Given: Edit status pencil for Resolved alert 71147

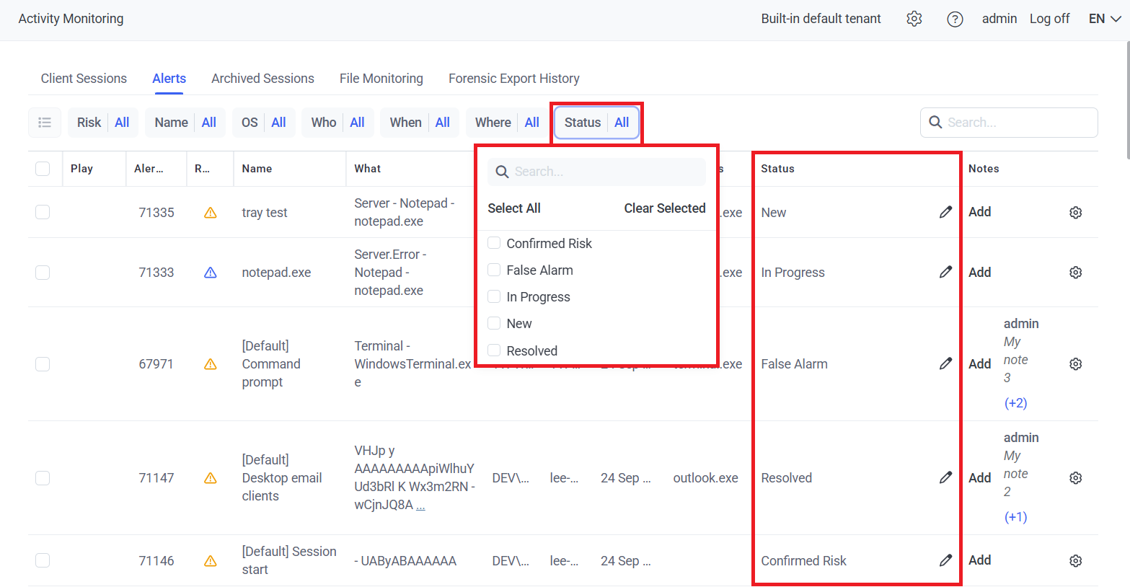Looking at the screenshot, I should [x=945, y=477].
